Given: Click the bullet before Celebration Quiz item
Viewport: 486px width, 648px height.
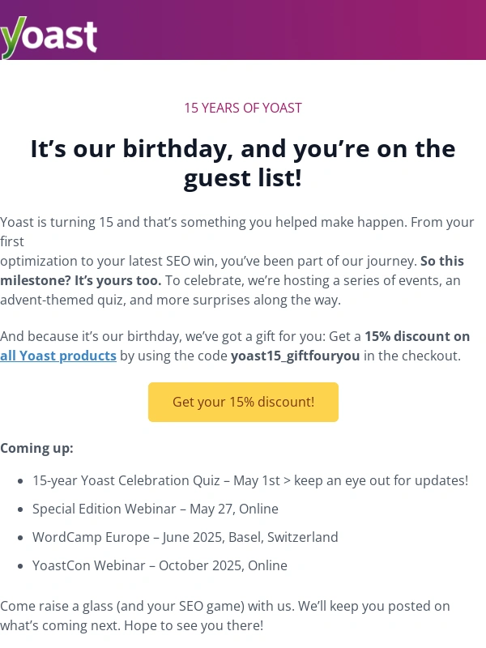Looking at the screenshot, I should [x=19, y=481].
